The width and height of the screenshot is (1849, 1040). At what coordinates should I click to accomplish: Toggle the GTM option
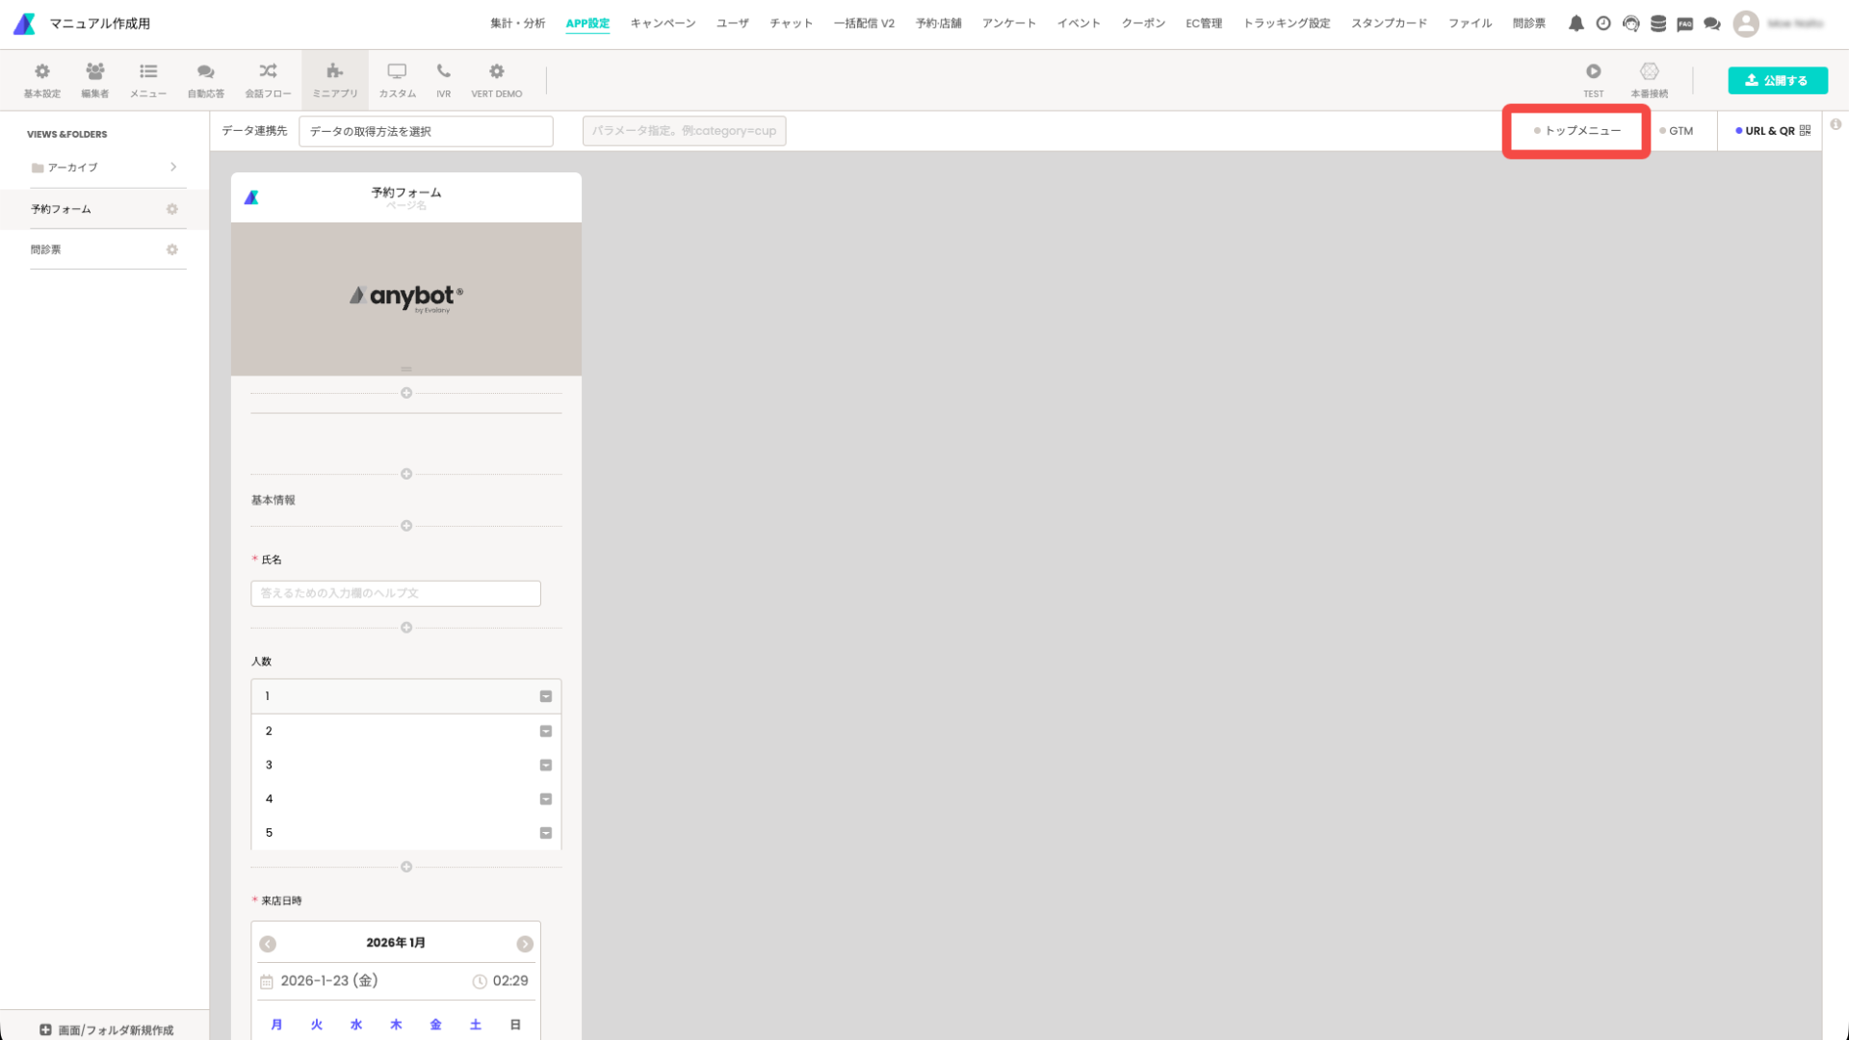pyautogui.click(x=1676, y=131)
